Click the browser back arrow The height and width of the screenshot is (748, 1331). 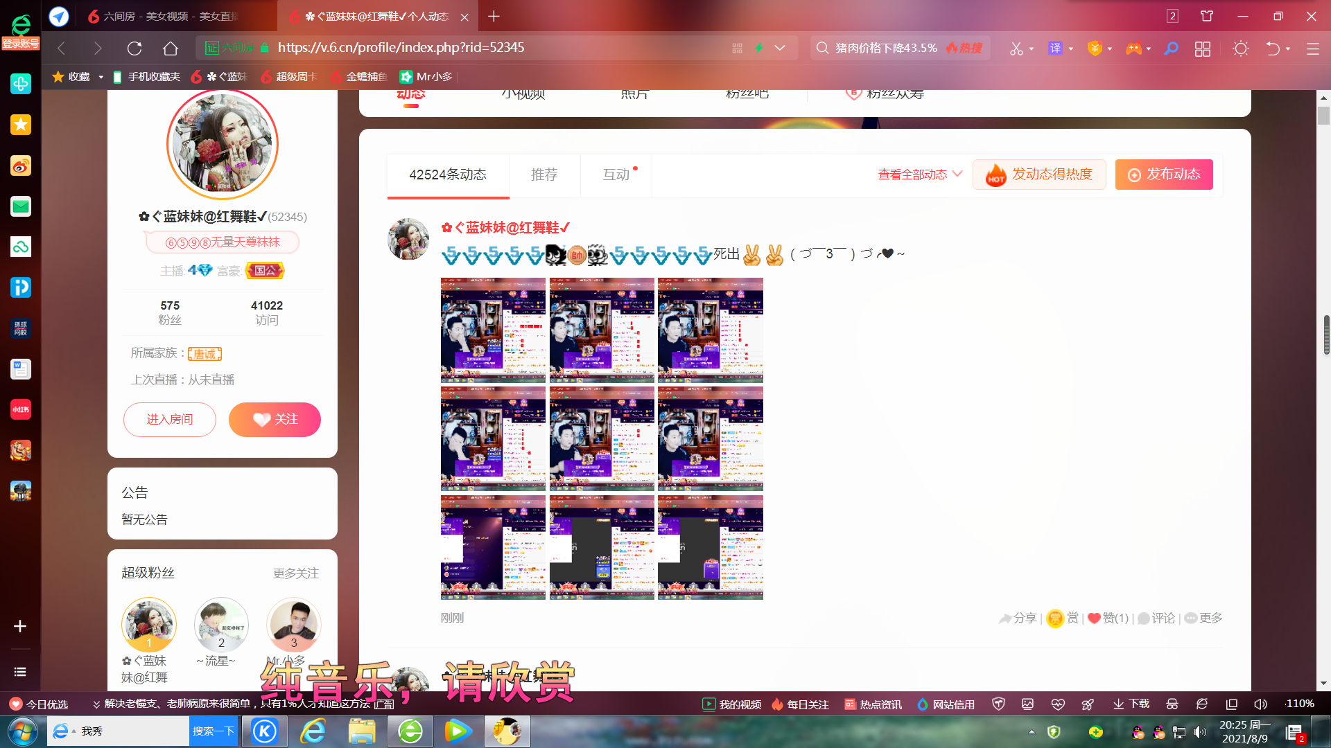coord(62,48)
